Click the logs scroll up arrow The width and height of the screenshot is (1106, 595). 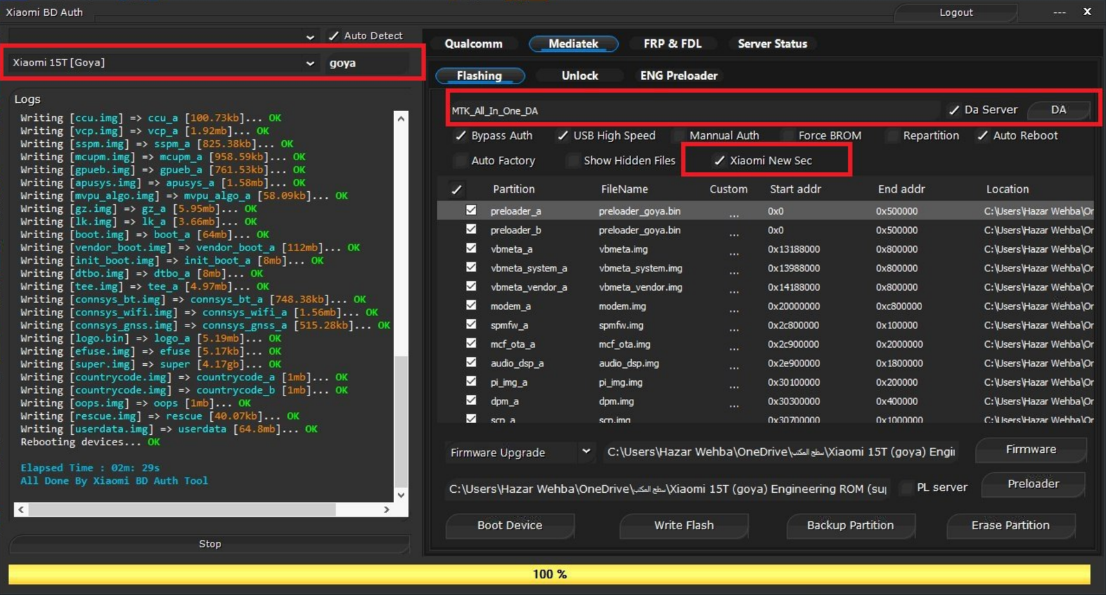point(401,118)
